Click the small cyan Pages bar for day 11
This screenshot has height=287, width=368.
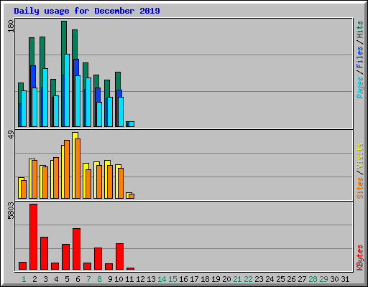132,124
